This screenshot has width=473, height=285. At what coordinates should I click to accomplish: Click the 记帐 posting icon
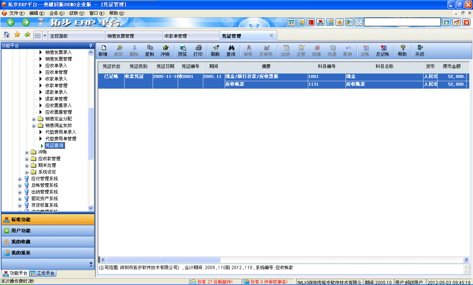point(365,51)
